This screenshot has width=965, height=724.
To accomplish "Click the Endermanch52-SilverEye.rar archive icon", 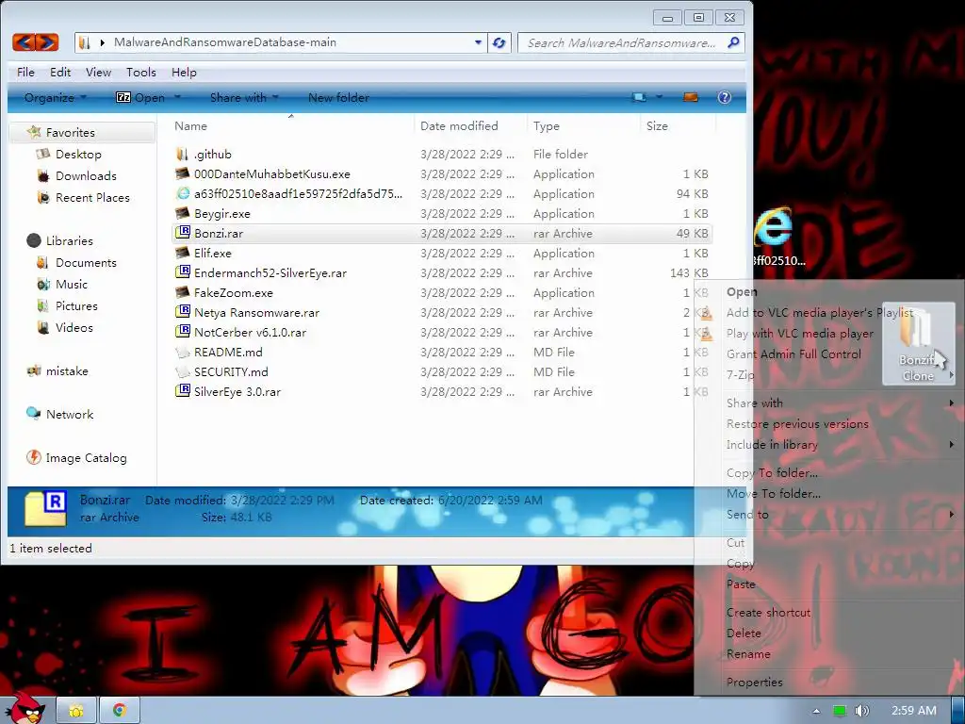I will click(x=182, y=272).
